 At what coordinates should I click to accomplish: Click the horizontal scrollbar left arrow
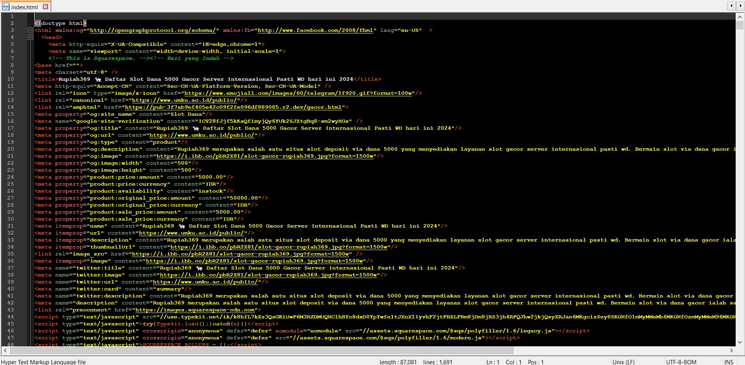5,350
